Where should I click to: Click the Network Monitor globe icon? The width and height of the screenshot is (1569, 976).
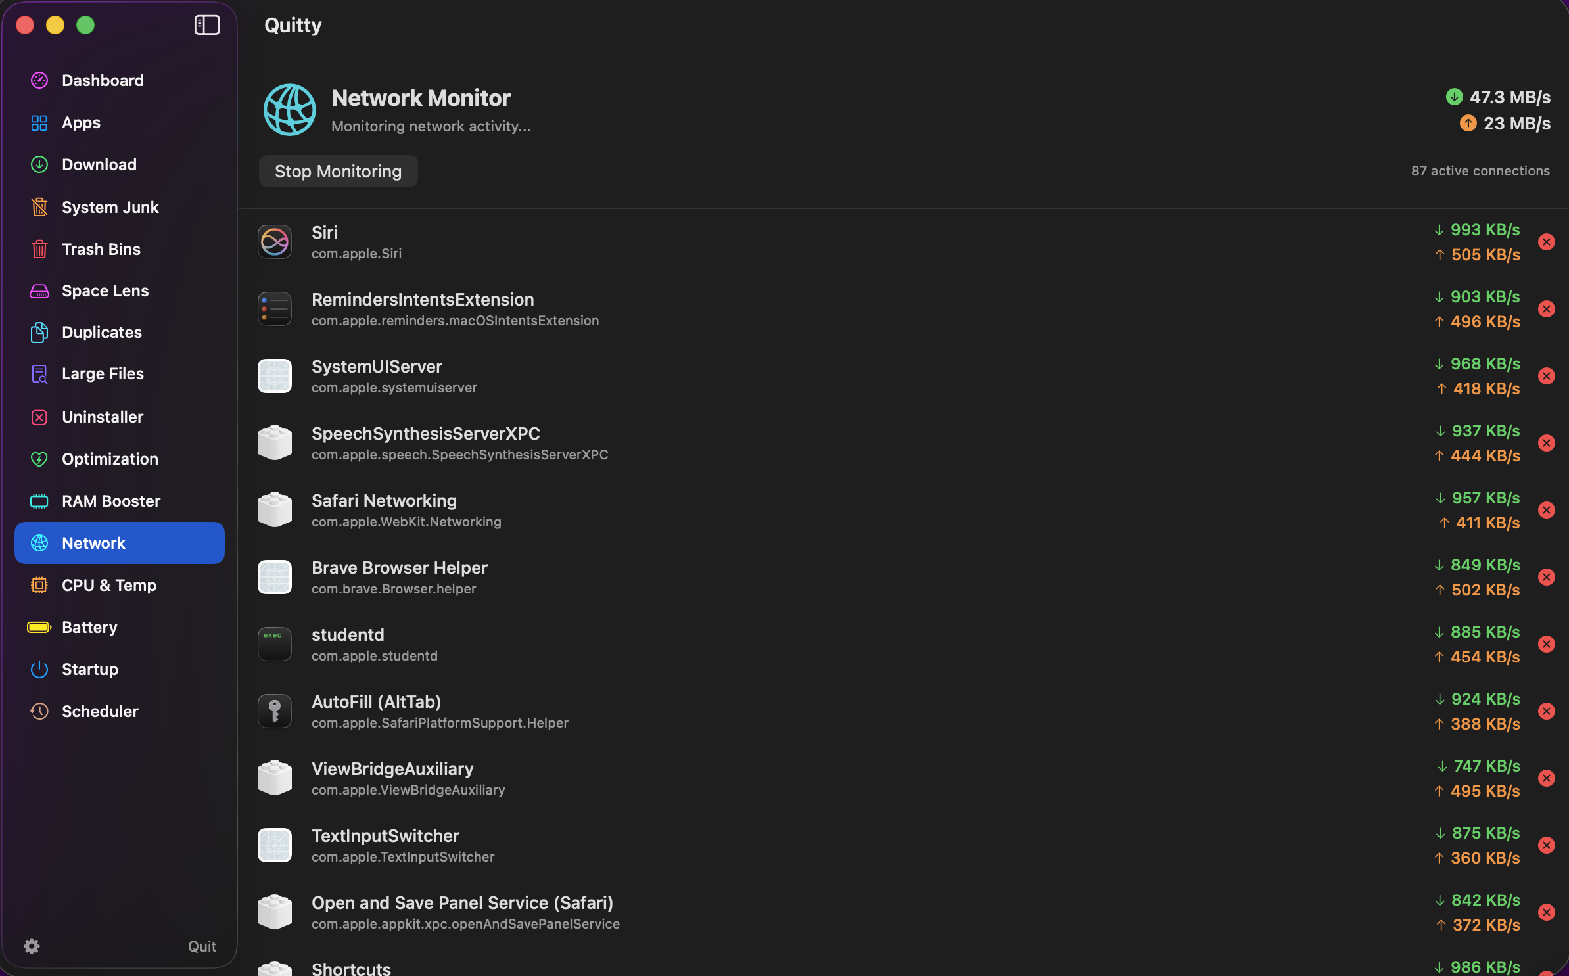click(290, 110)
